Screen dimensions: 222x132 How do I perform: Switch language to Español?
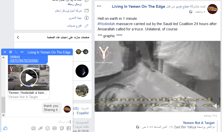(83, 113)
